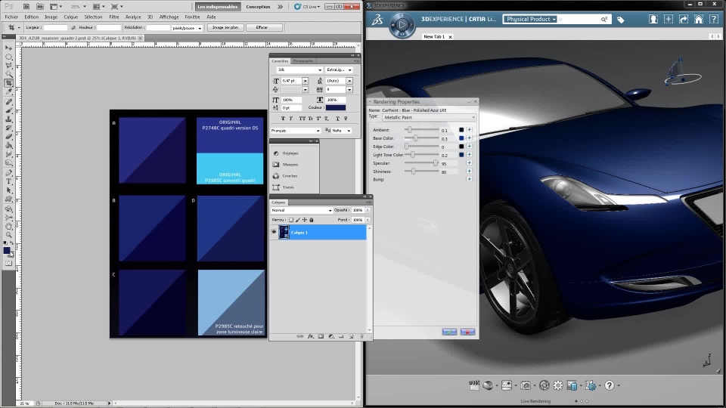726x408 pixels.
Task: Click the Largeur input field
Action: (55, 27)
